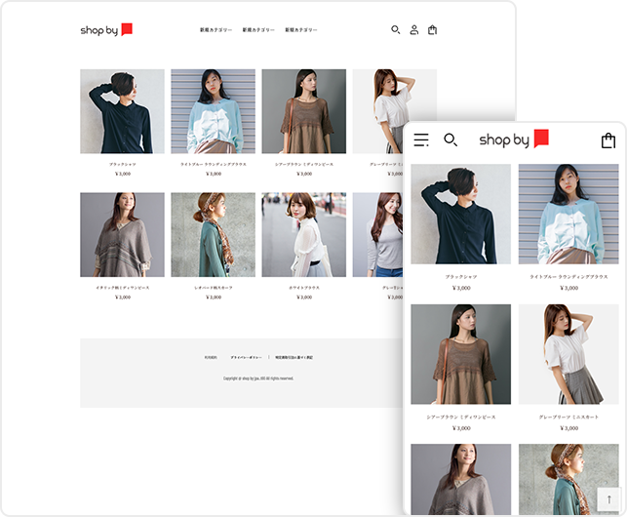View desktop light blue blouse product image
This screenshot has height=517, width=627.
point(213,111)
